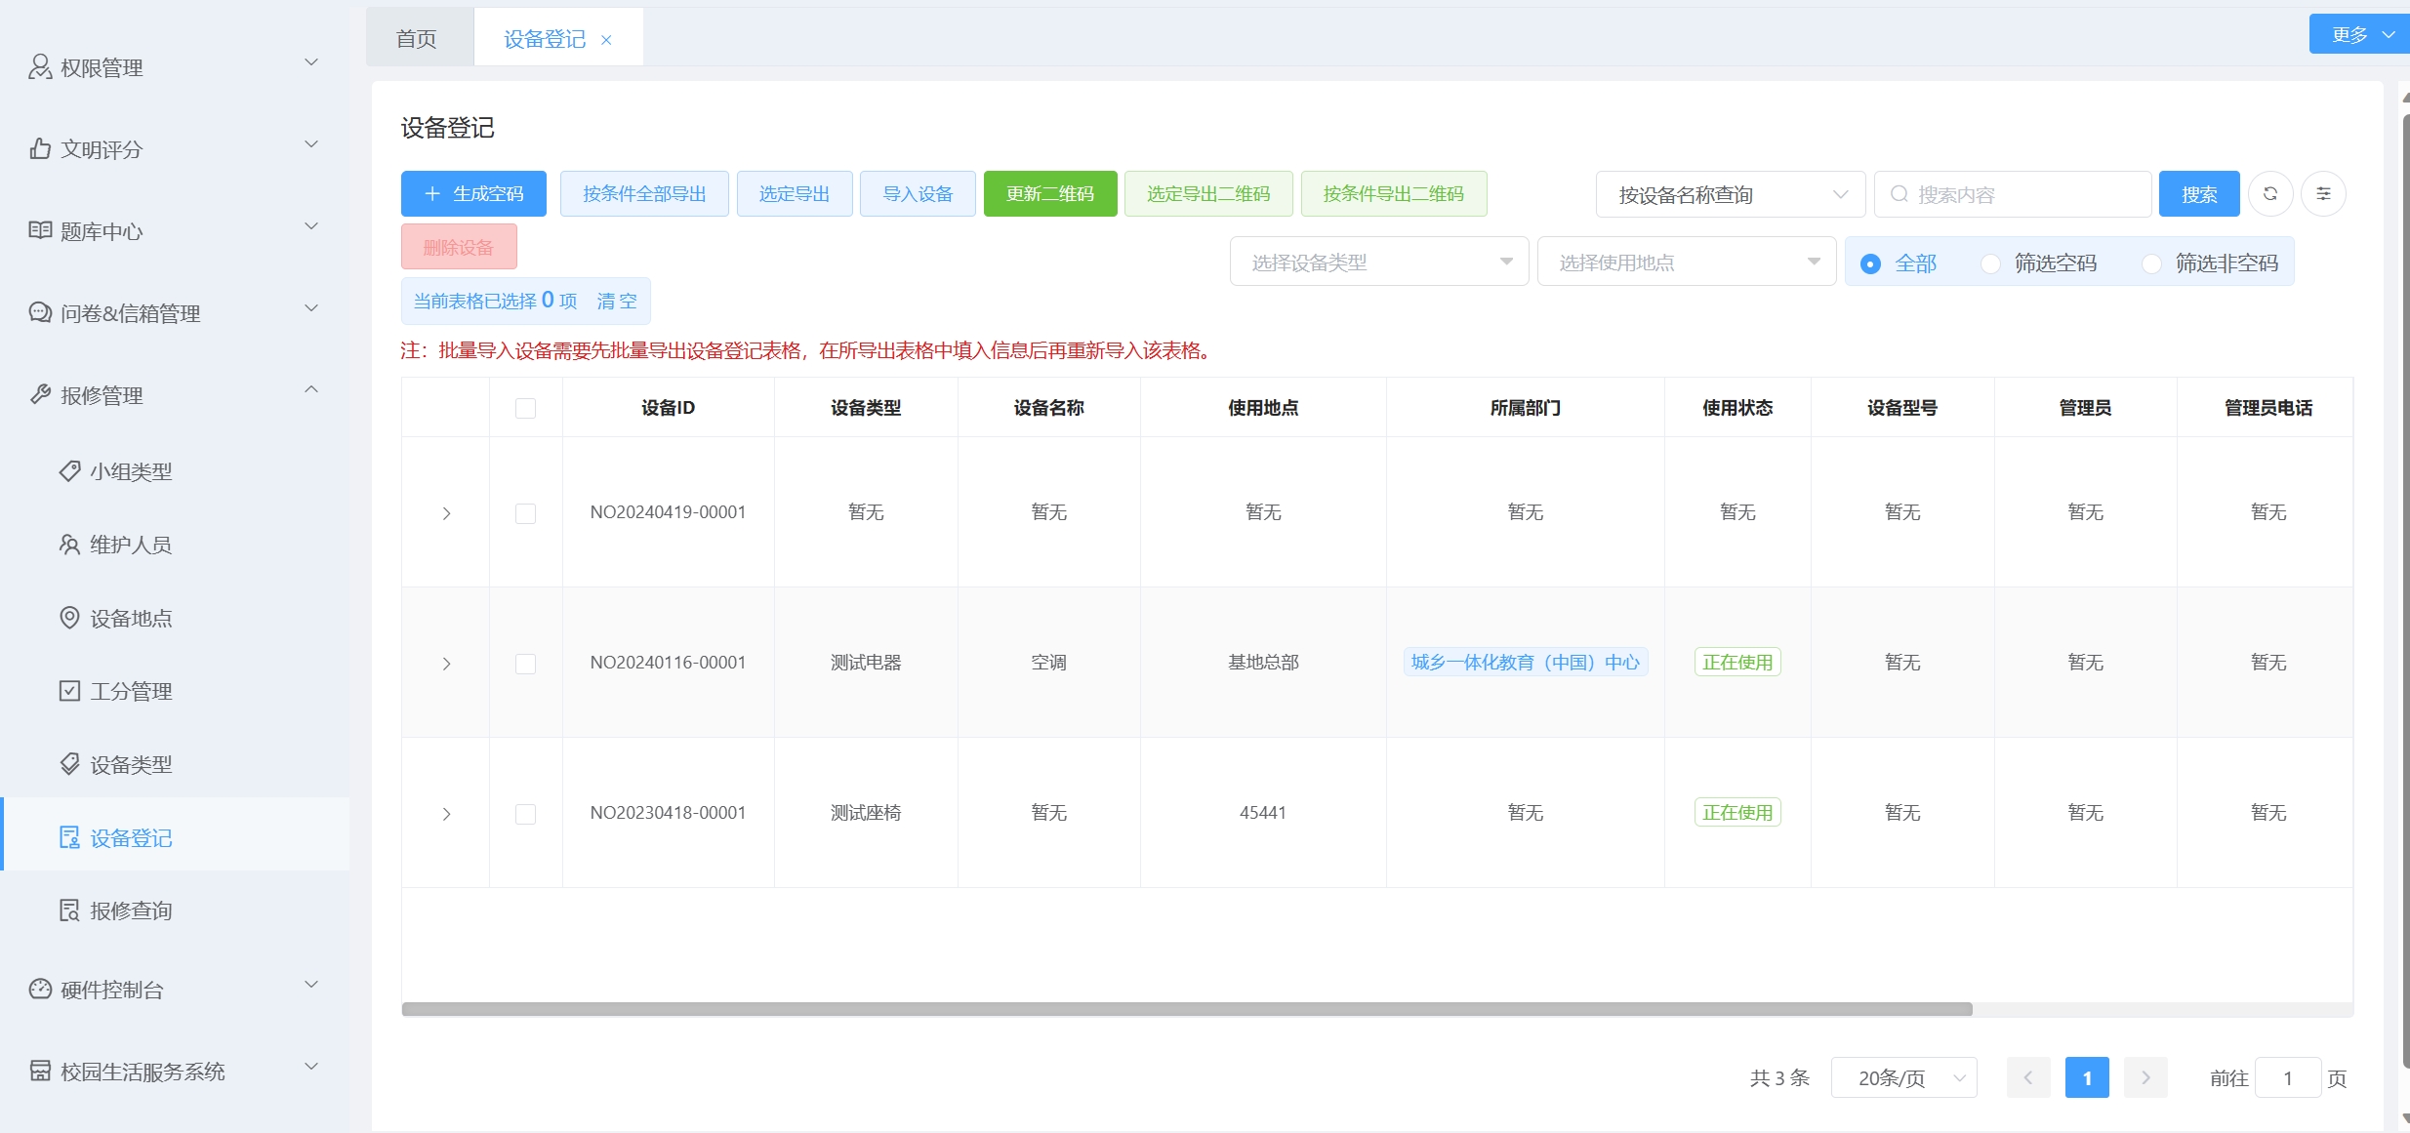
Task: Click the 城乡一体化教育（中国）中心 department tag
Action: (1525, 662)
